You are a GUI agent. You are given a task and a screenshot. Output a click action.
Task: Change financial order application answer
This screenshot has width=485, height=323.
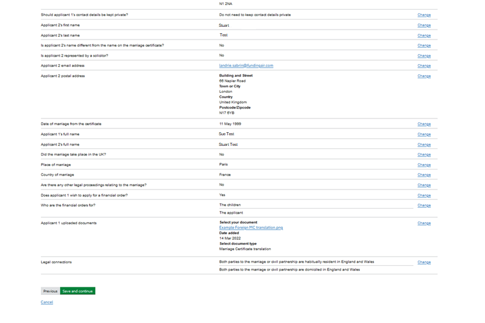tap(424, 195)
